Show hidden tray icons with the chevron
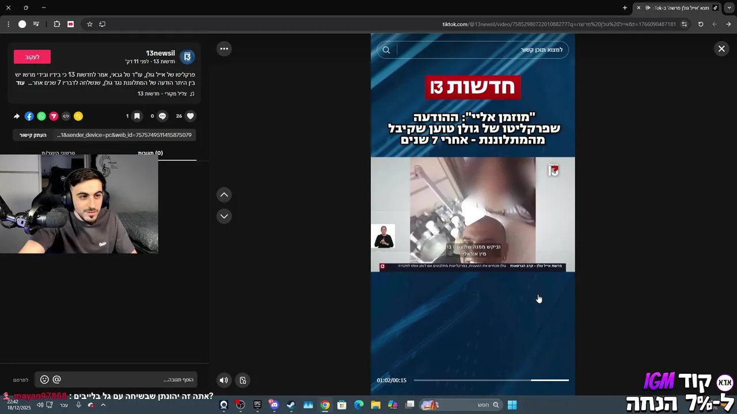This screenshot has width=737, height=414. [x=103, y=405]
